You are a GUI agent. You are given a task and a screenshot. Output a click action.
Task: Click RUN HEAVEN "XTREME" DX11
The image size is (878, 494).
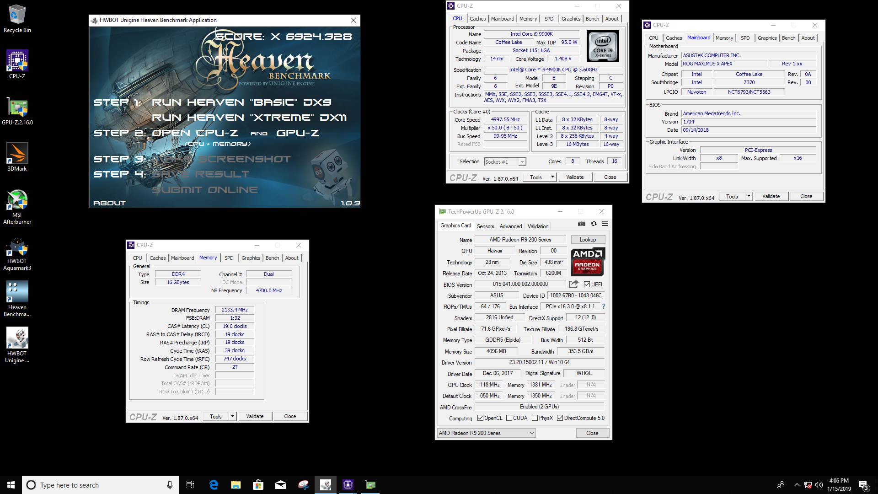point(249,118)
